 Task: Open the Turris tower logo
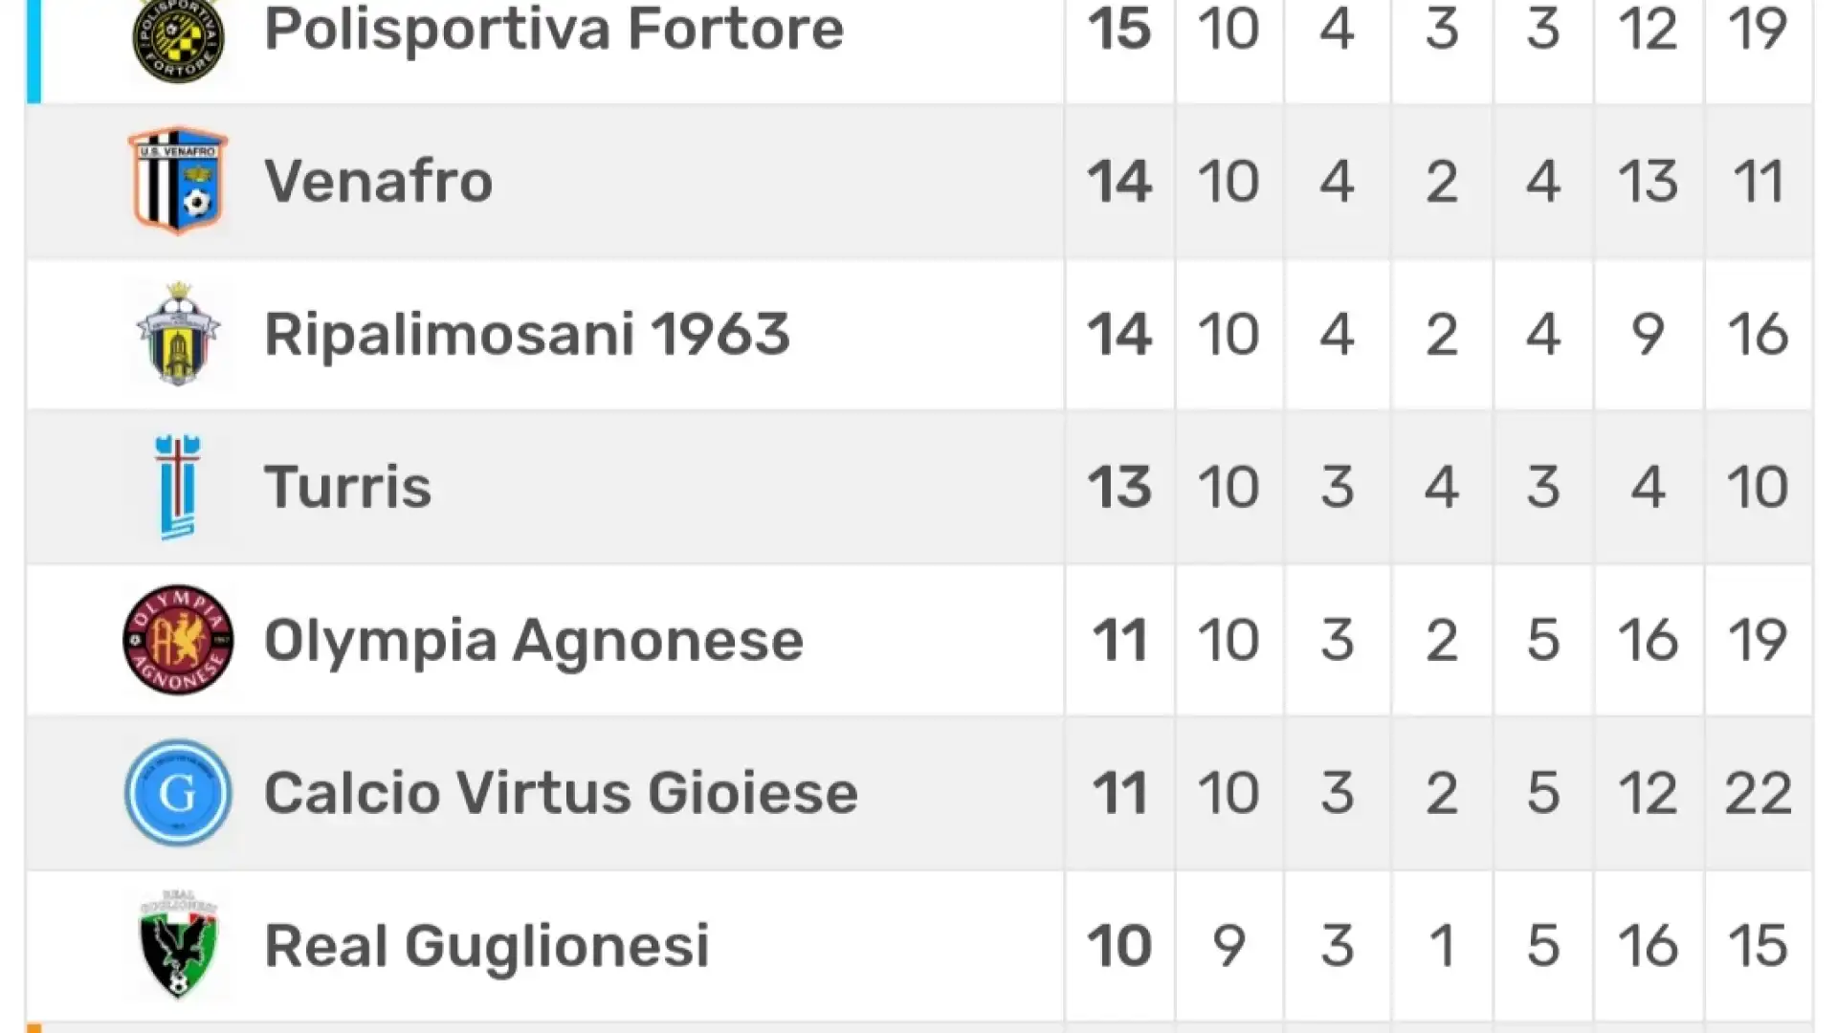coord(178,487)
